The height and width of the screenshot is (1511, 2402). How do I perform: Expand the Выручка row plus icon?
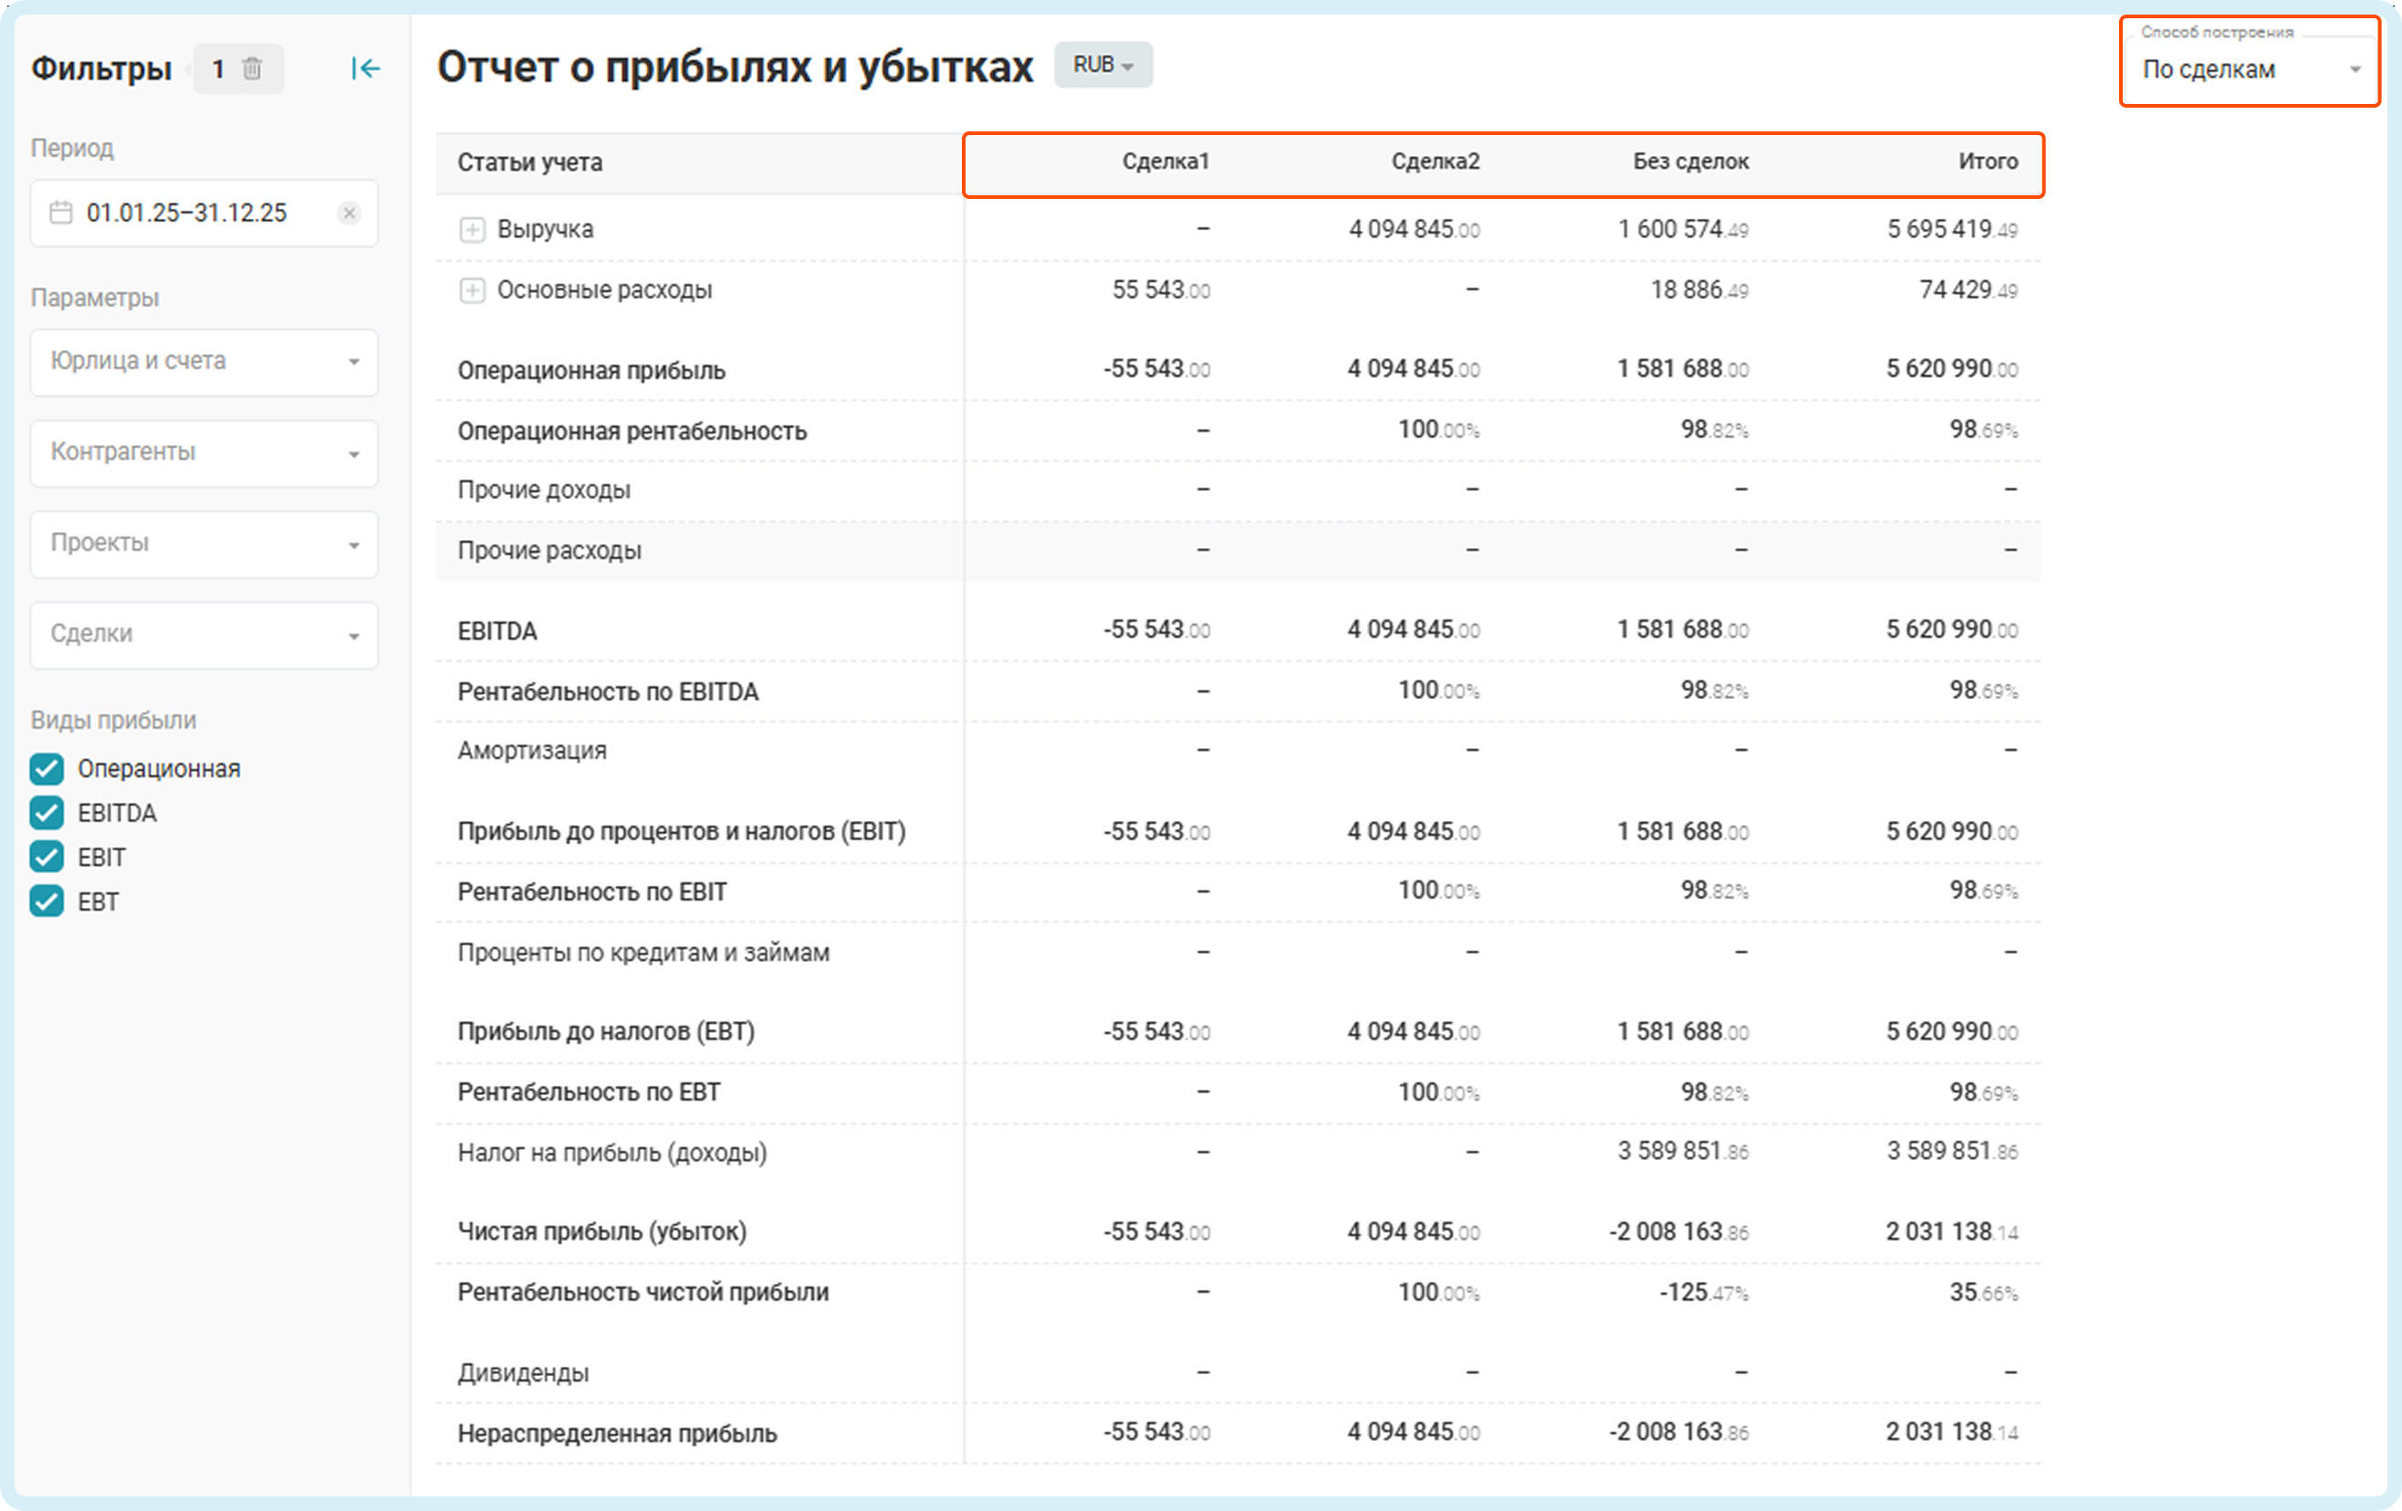472,229
